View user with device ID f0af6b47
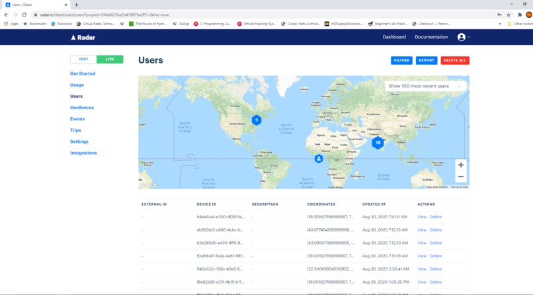 click(422, 256)
